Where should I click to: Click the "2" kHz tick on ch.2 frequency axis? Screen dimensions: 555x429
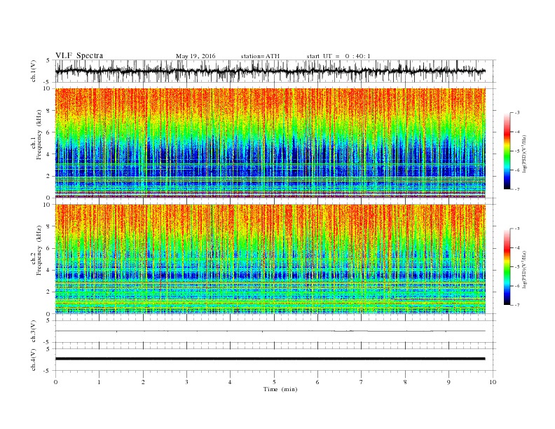tap(49, 292)
